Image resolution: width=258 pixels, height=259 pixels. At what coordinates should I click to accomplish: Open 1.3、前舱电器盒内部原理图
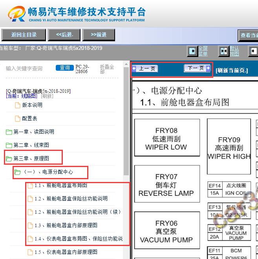(66, 225)
